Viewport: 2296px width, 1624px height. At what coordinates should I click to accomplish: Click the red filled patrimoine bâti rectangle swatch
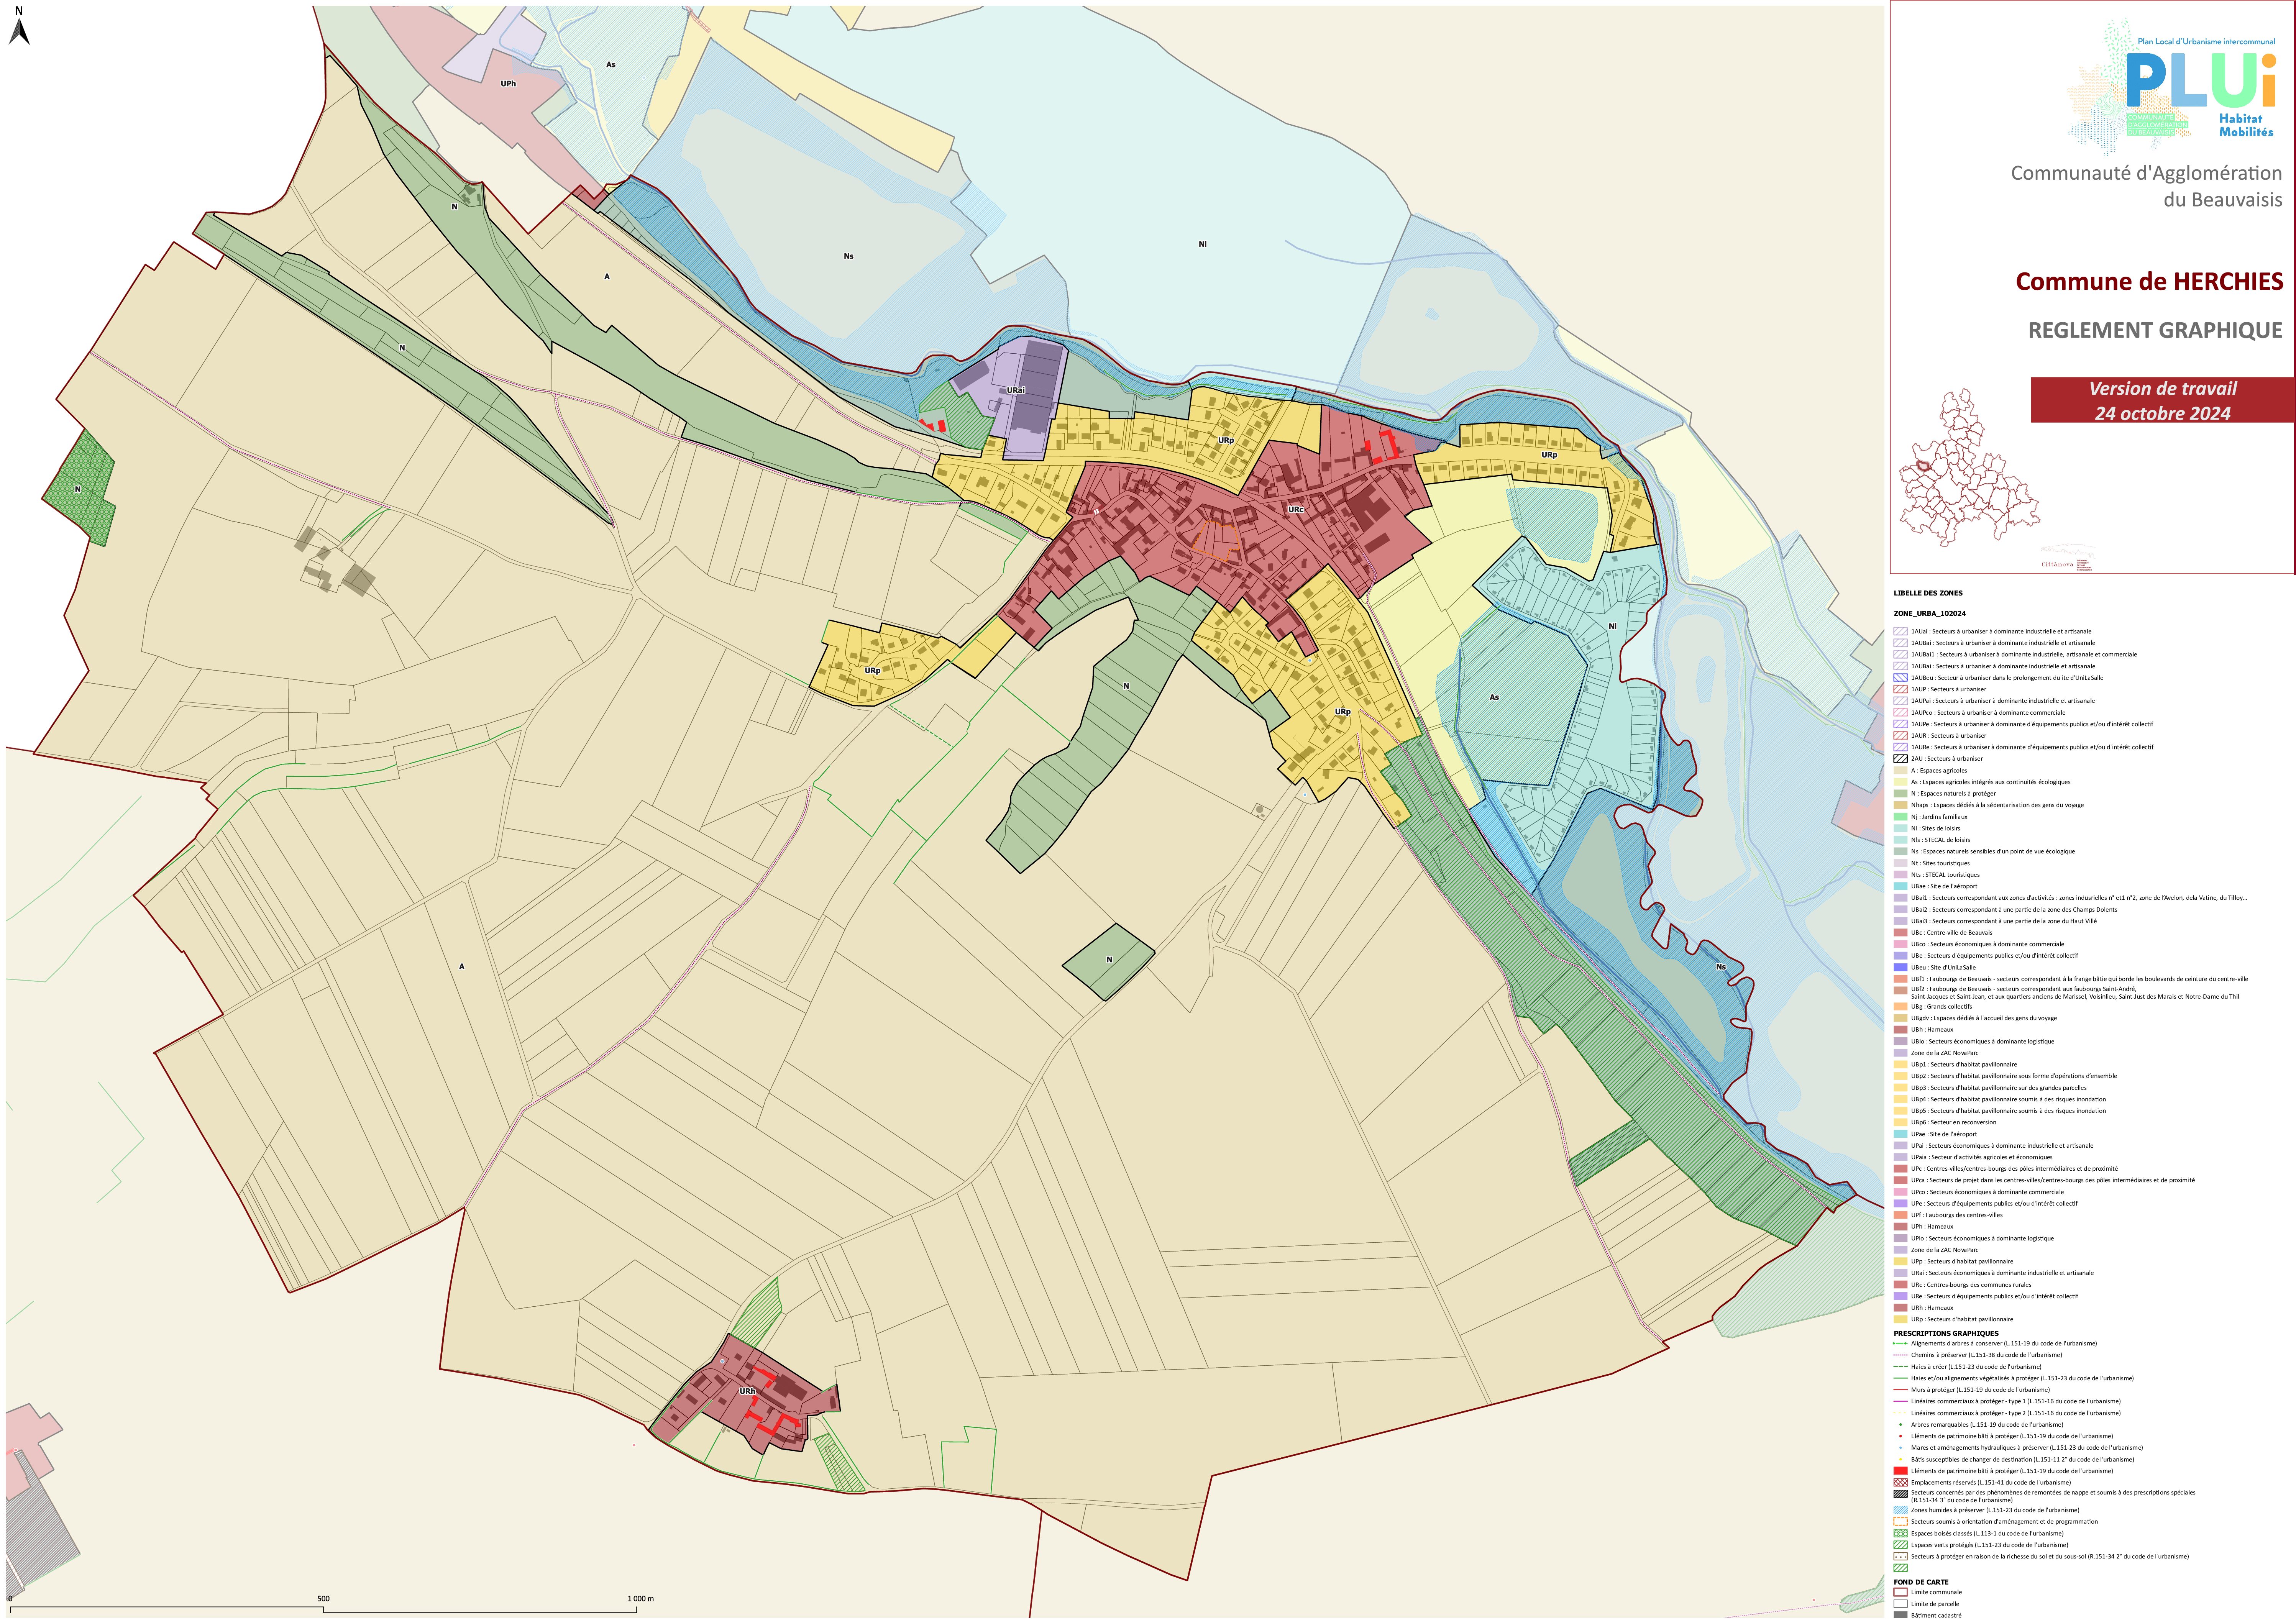pyautogui.click(x=1900, y=1471)
